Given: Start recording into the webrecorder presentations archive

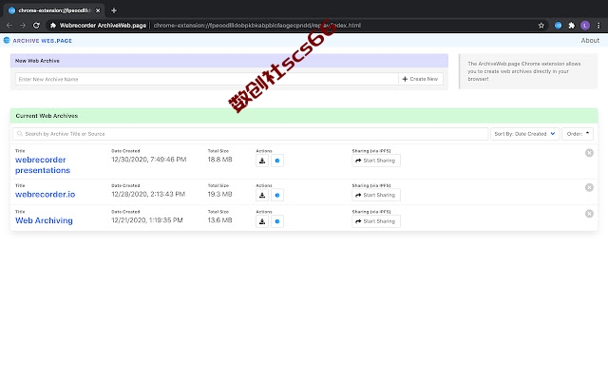Looking at the screenshot, I should (277, 161).
